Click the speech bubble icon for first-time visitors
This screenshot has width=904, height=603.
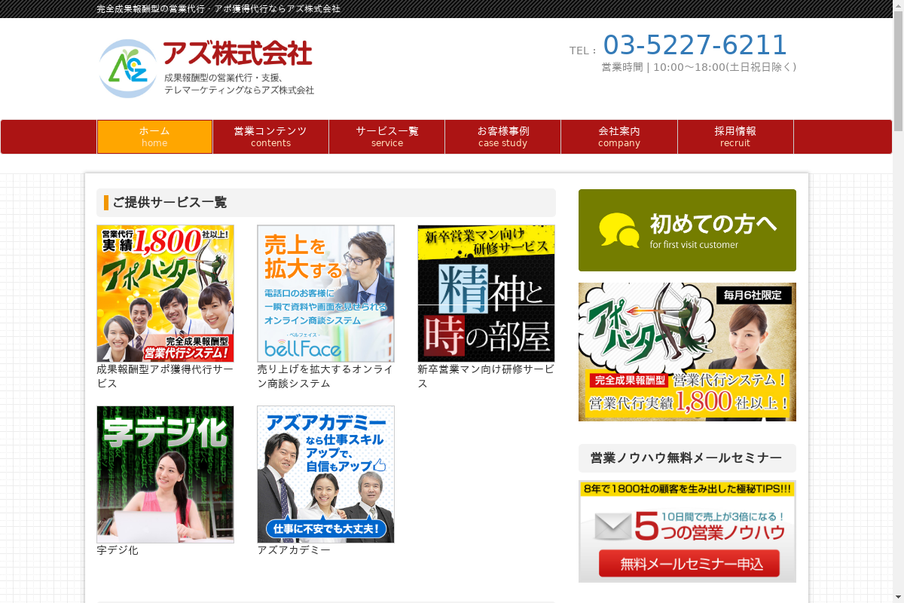click(619, 230)
